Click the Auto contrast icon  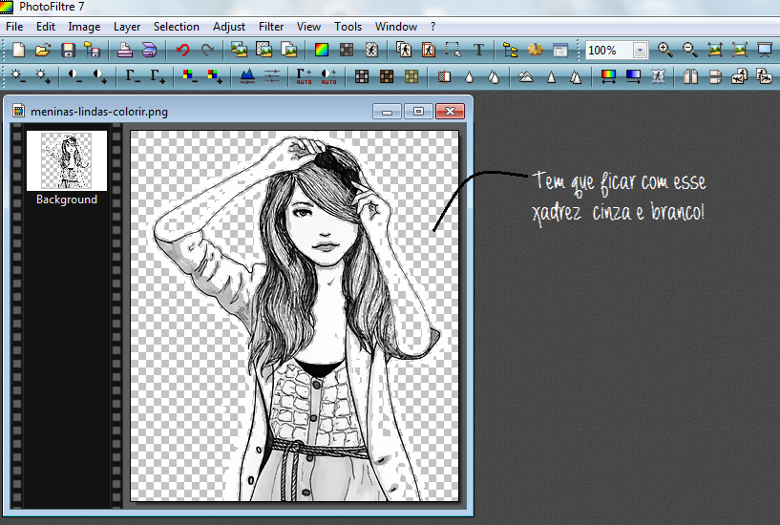(x=328, y=76)
